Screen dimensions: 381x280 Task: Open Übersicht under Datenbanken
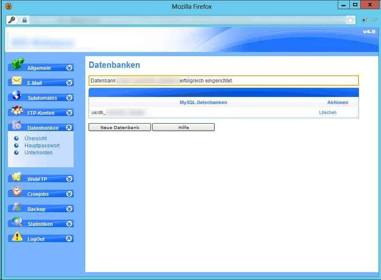click(x=35, y=139)
